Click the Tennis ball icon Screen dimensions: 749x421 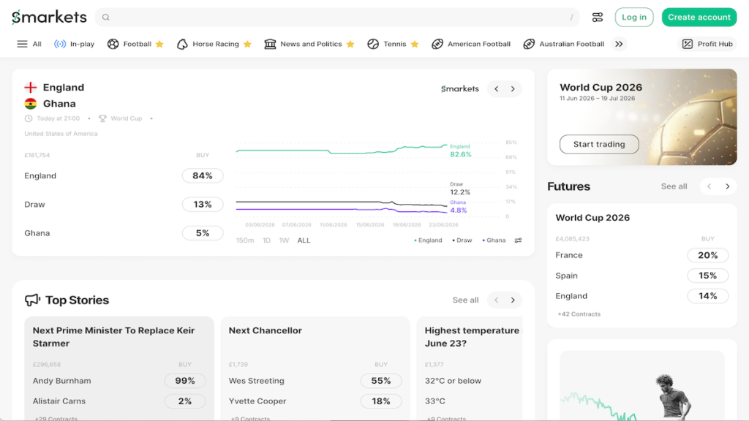point(373,44)
